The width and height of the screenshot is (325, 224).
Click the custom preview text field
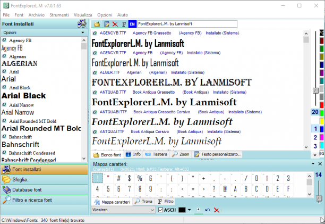tap(187, 24)
